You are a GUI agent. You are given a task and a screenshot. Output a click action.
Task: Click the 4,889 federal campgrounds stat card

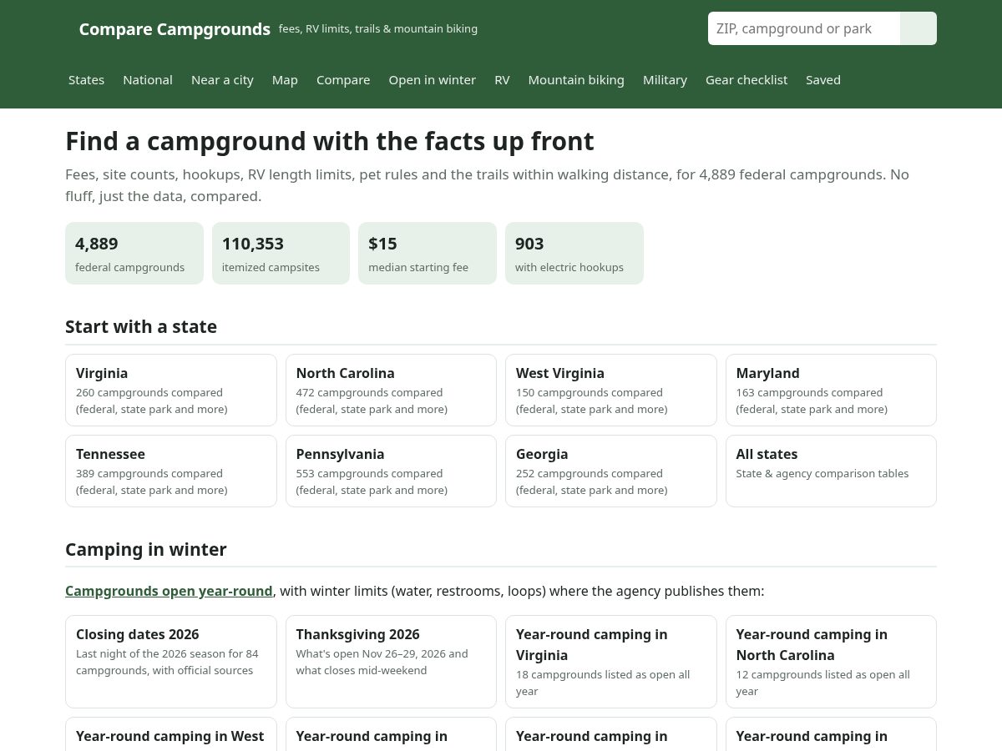coord(134,253)
